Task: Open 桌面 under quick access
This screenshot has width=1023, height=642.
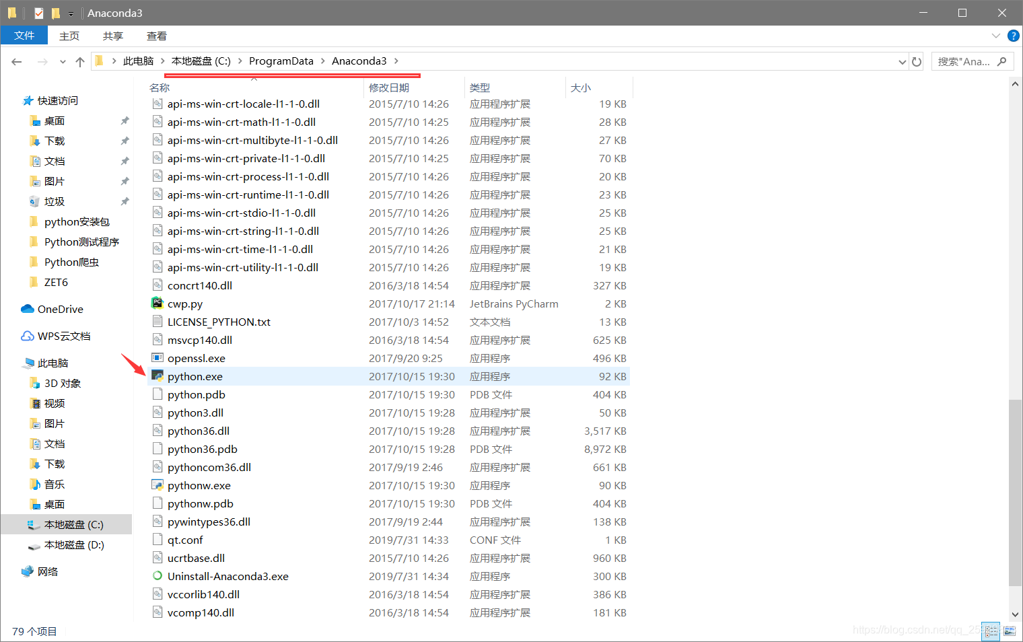Action: coord(54,121)
